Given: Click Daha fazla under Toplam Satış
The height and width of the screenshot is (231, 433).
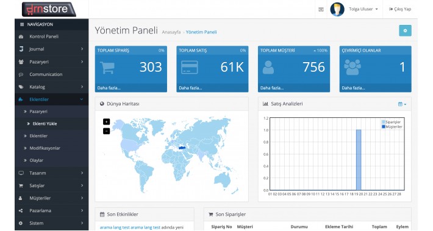Looking at the screenshot, I should 190,88.
